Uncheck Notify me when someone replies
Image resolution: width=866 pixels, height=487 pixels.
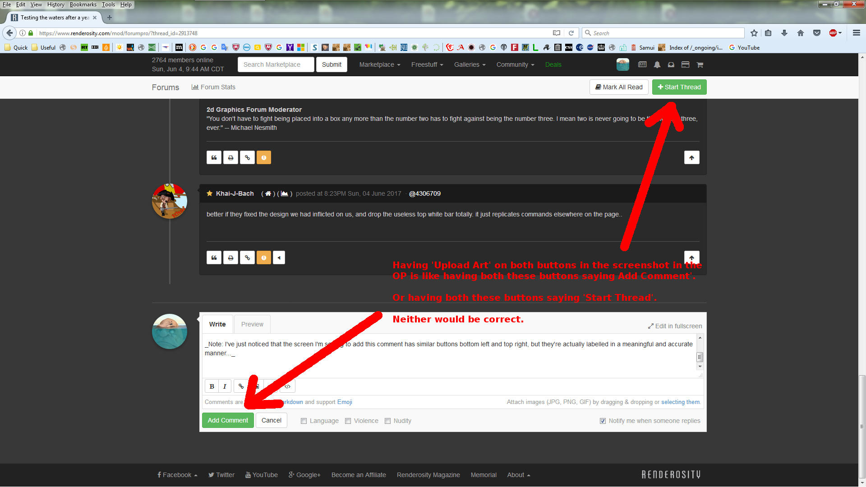pos(603,421)
